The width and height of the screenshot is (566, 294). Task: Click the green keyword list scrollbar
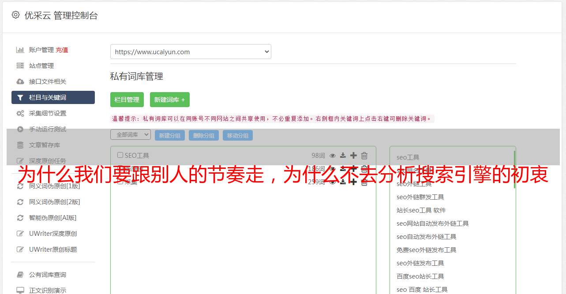click(514, 170)
